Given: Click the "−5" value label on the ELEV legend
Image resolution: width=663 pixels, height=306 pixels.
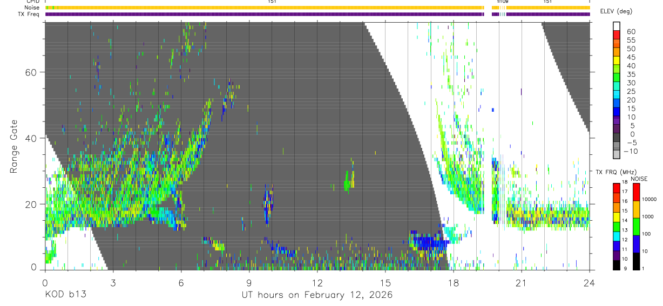Looking at the screenshot, I should 631,142.
